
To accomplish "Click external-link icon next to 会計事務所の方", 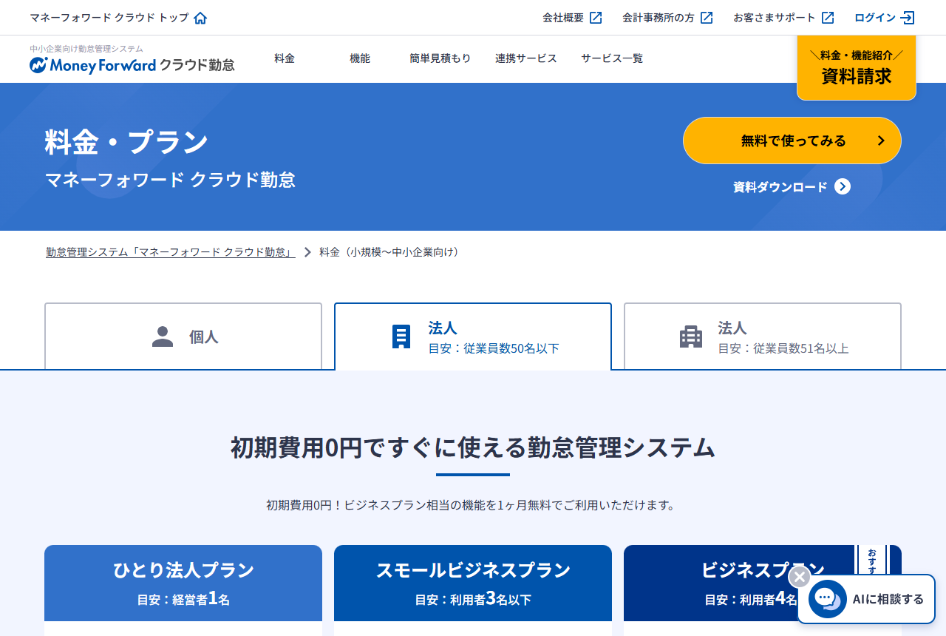I will 707,18.
